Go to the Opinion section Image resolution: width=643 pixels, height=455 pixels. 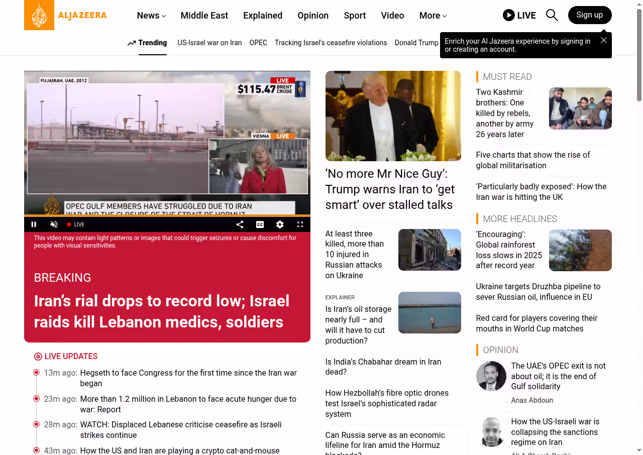(312, 16)
